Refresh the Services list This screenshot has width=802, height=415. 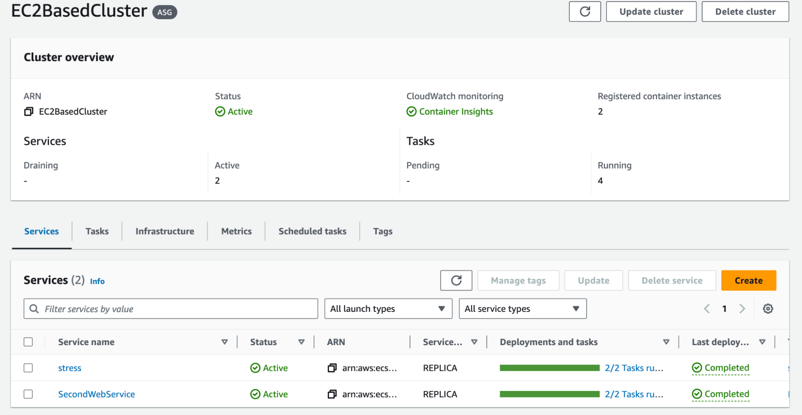456,281
